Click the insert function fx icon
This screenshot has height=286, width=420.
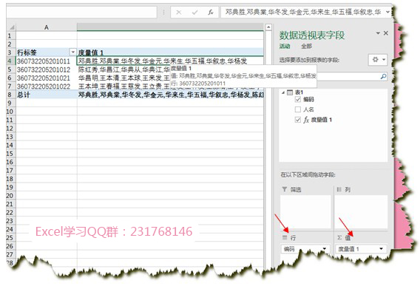[211, 12]
